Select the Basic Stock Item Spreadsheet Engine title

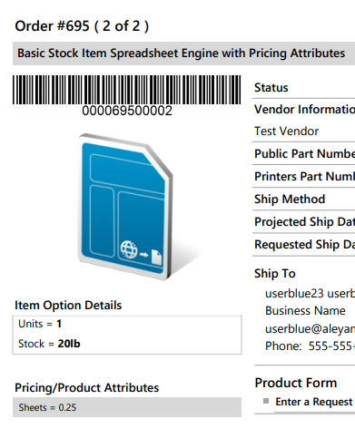click(x=181, y=54)
